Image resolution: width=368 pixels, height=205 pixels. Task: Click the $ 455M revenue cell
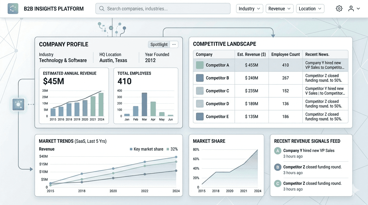(x=252, y=65)
